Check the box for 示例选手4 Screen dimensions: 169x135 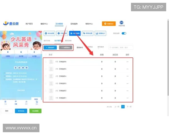(46, 76)
